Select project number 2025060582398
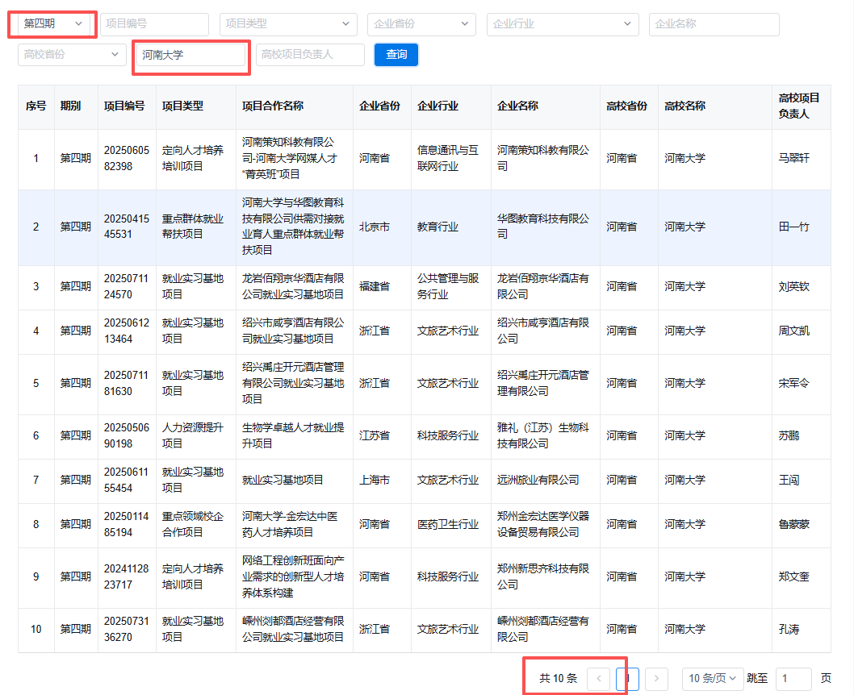This screenshot has height=695, width=854. coord(127,158)
